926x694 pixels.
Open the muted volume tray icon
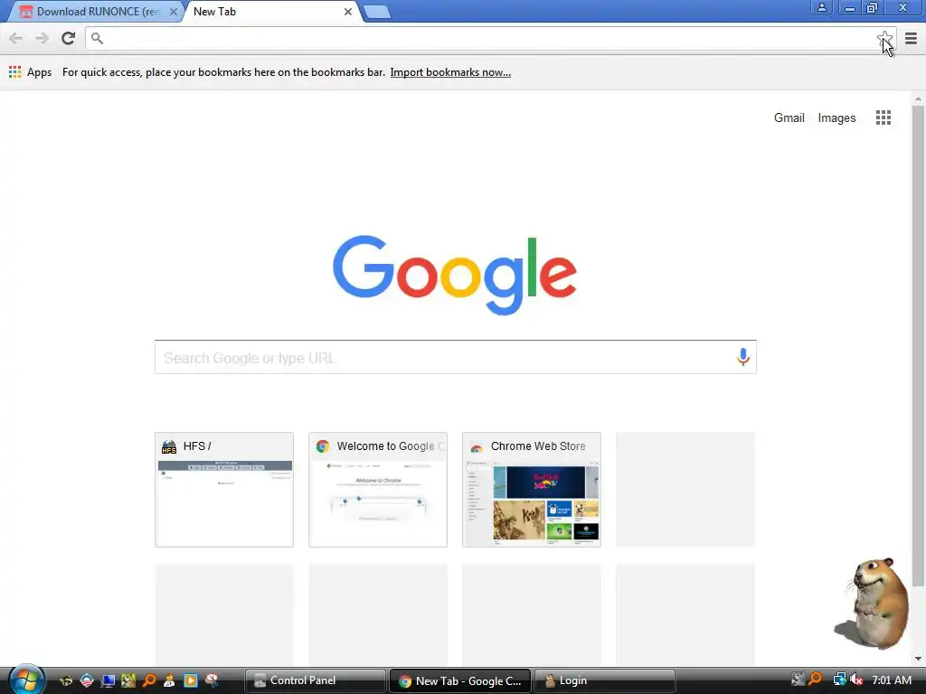tap(856, 680)
